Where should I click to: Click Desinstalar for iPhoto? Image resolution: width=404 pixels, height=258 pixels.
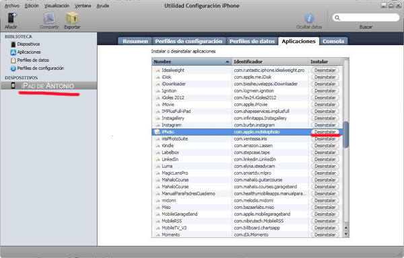coord(325,132)
